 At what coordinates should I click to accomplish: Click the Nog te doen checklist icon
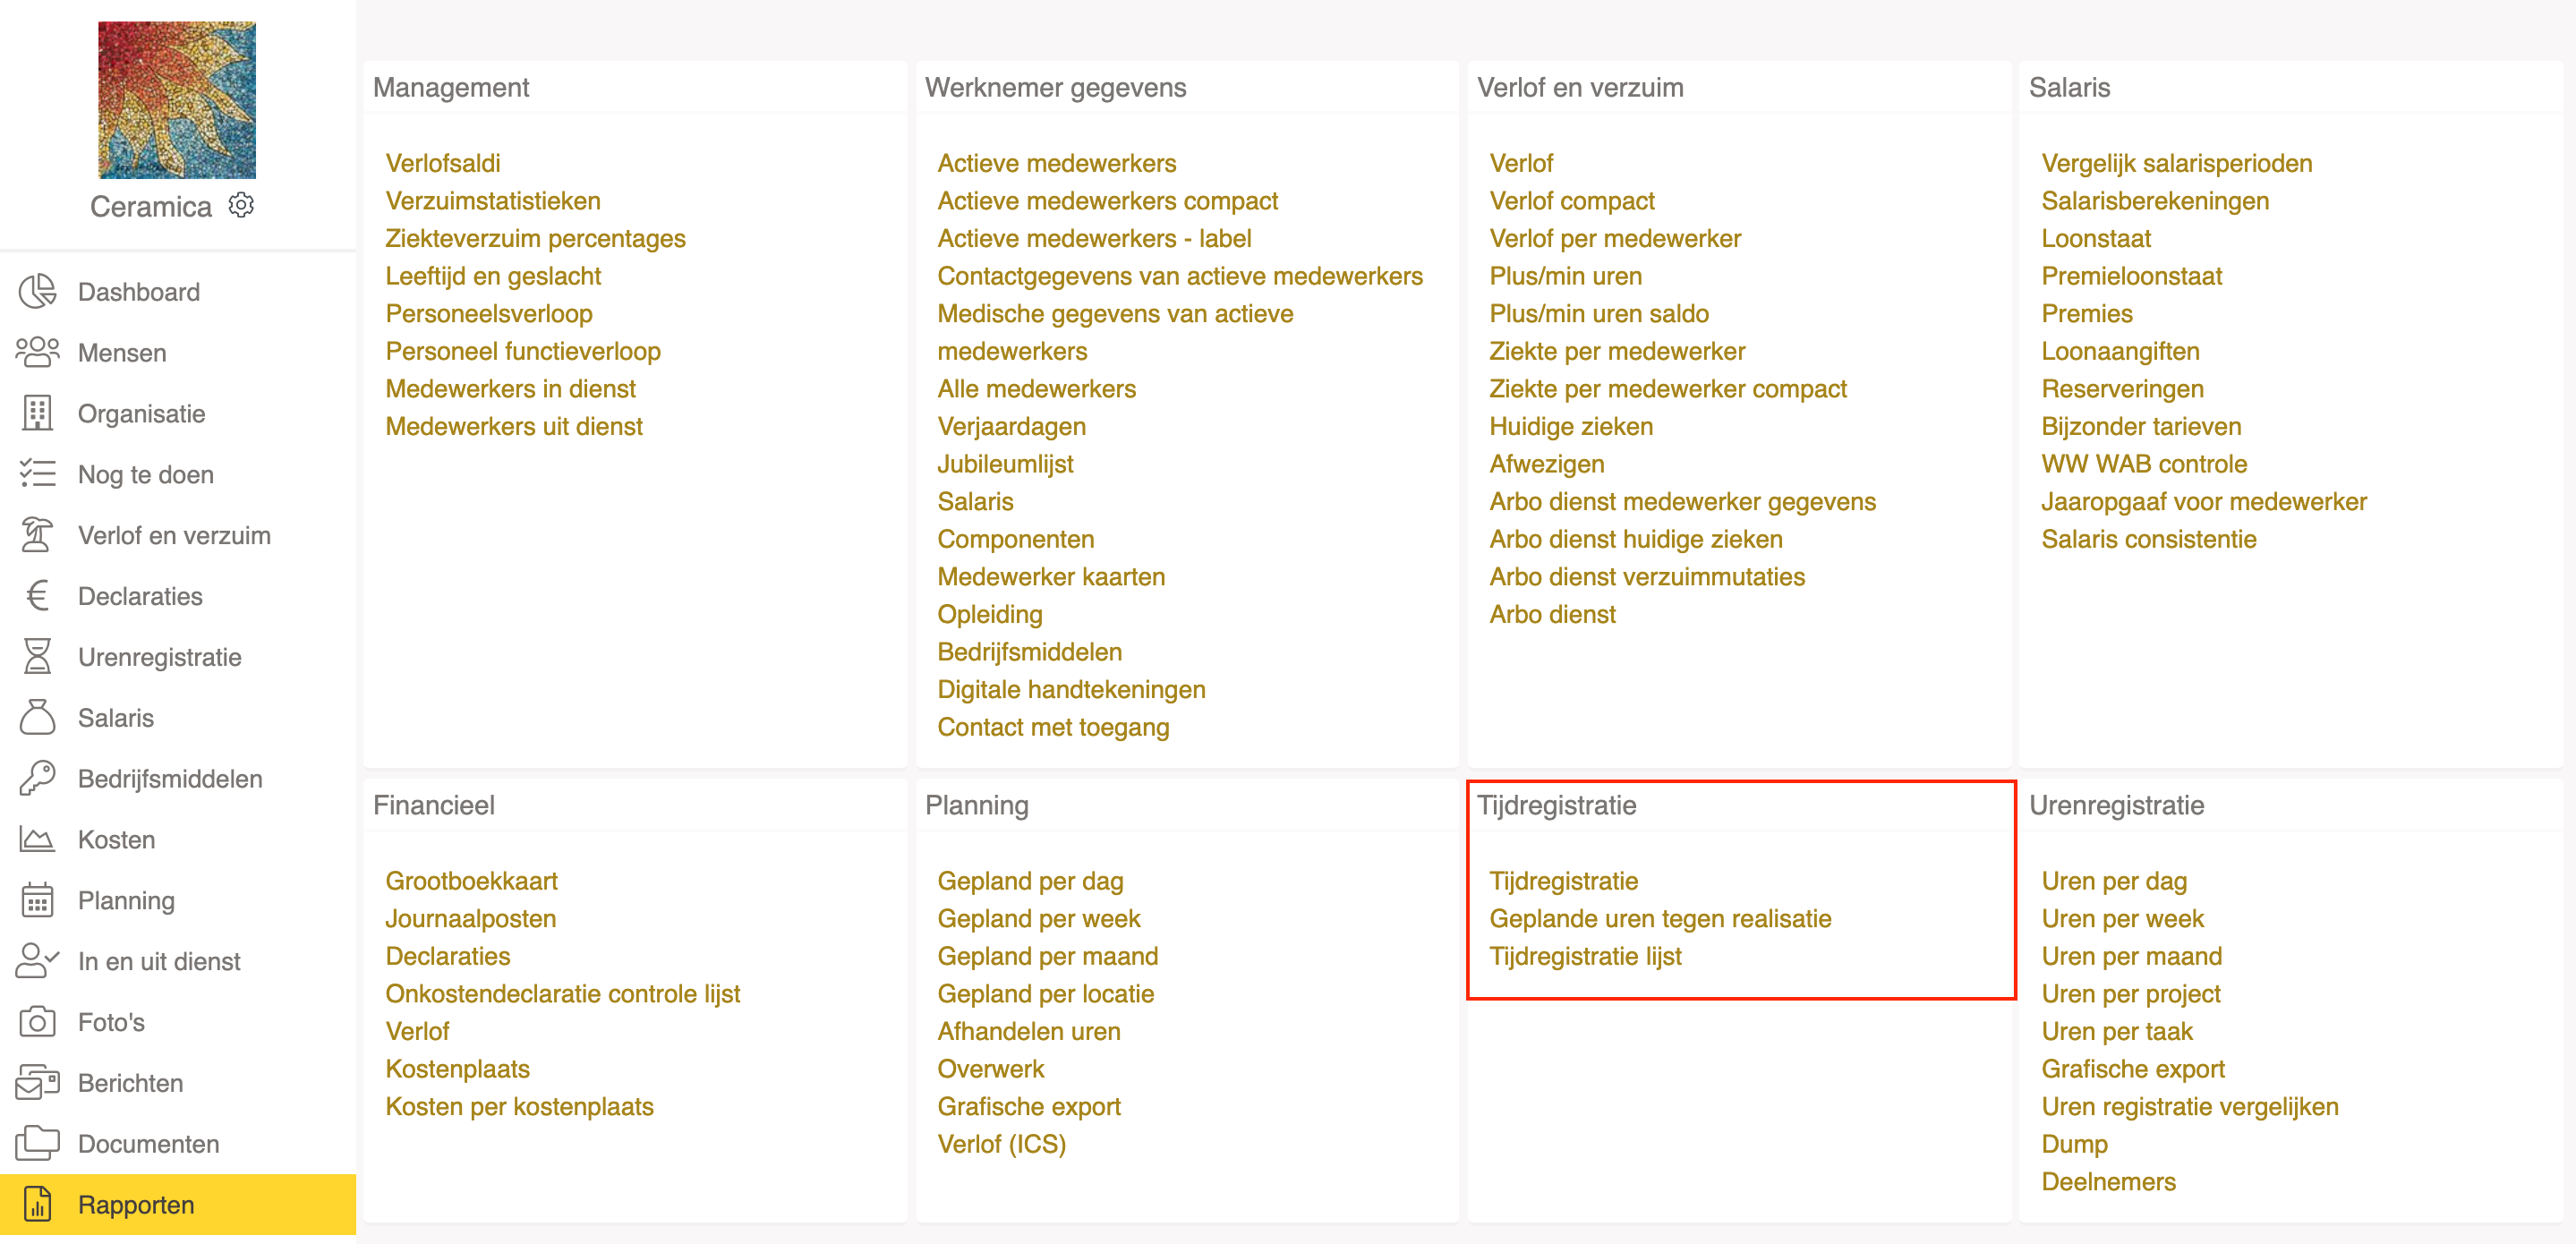pyautogui.click(x=37, y=474)
